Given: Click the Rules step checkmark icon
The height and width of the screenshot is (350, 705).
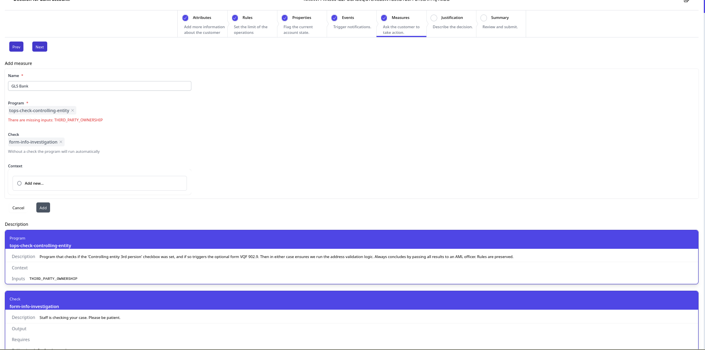Looking at the screenshot, I should tap(235, 18).
